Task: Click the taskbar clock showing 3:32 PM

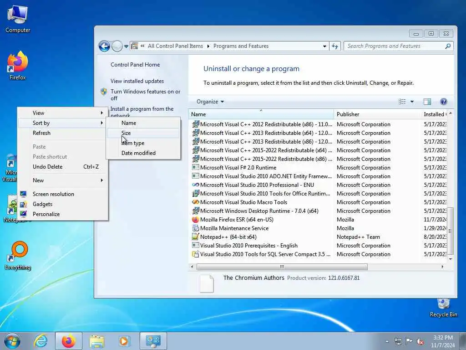Action: 443,341
